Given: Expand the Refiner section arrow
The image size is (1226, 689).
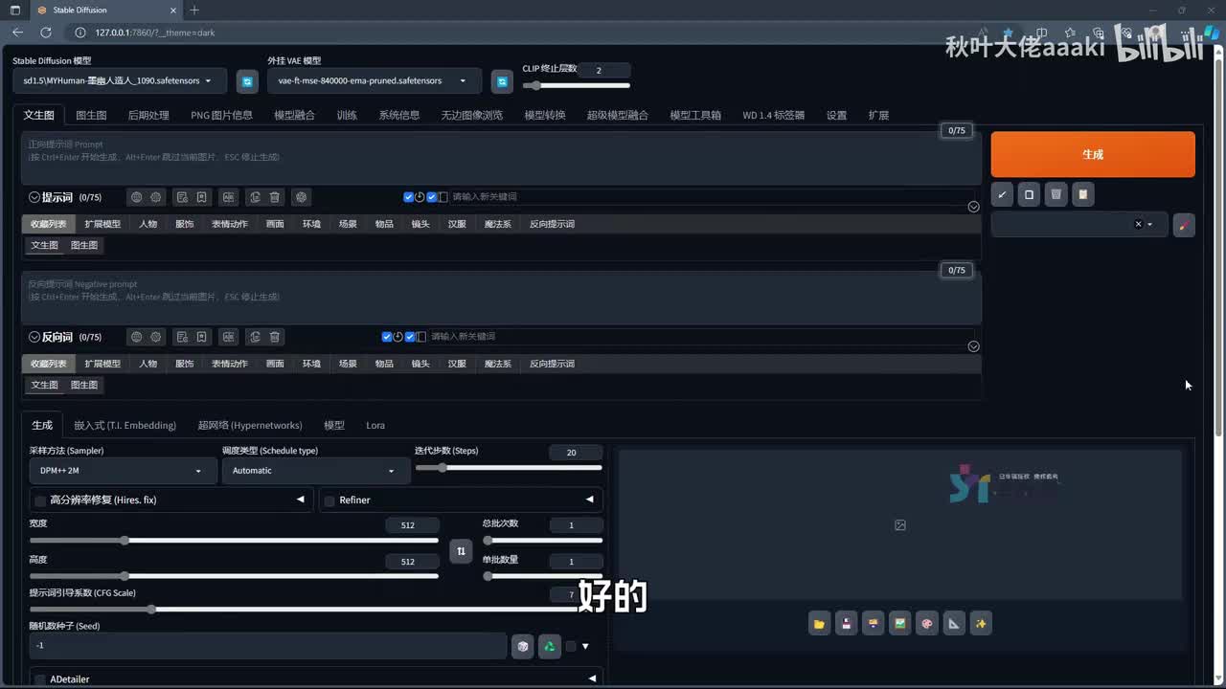Looking at the screenshot, I should 589,500.
